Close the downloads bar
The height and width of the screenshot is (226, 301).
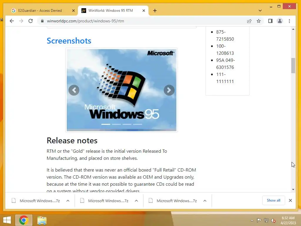[x=290, y=200]
